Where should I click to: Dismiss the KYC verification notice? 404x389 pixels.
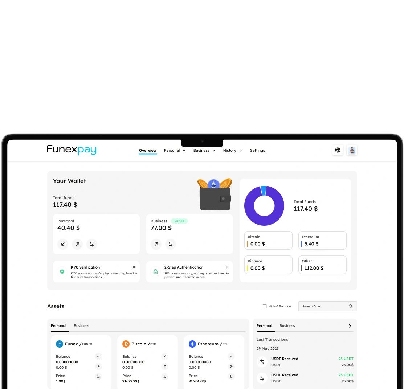(134, 267)
